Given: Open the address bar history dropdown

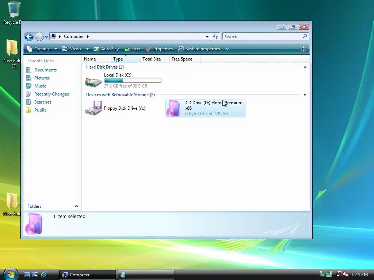Looking at the screenshot, I should pos(207,37).
